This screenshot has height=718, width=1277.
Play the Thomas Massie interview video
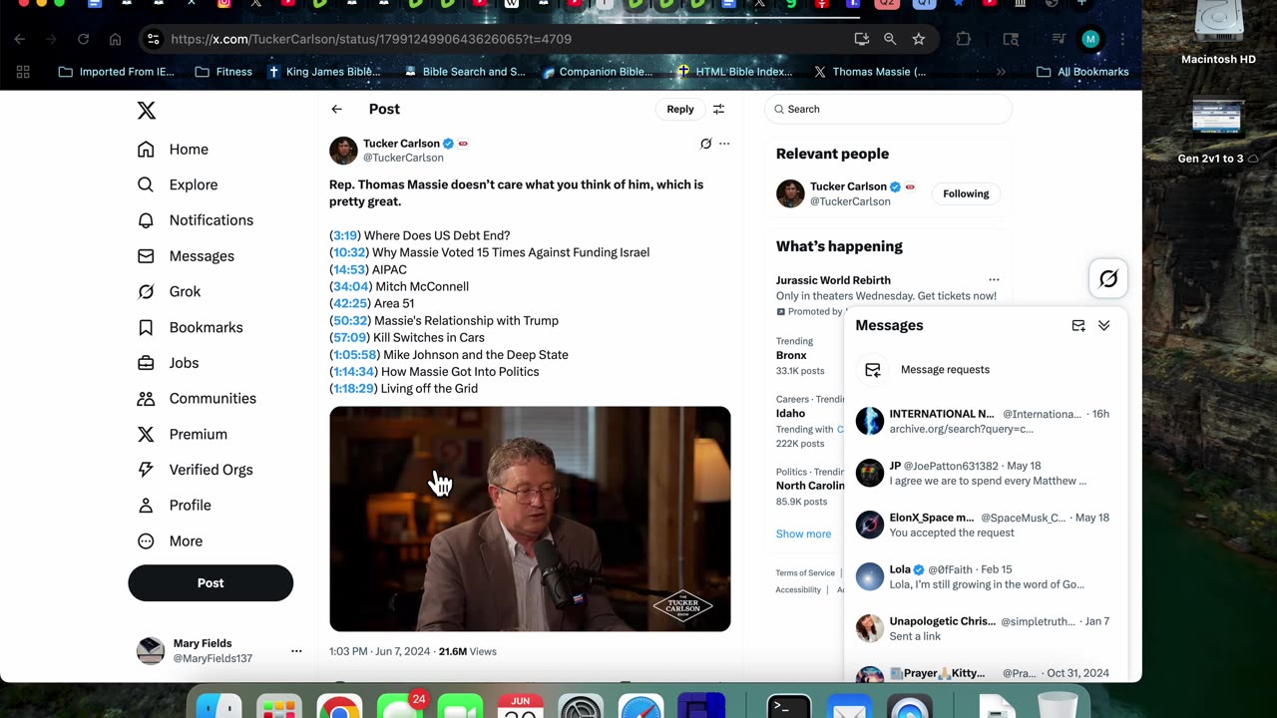click(530, 519)
